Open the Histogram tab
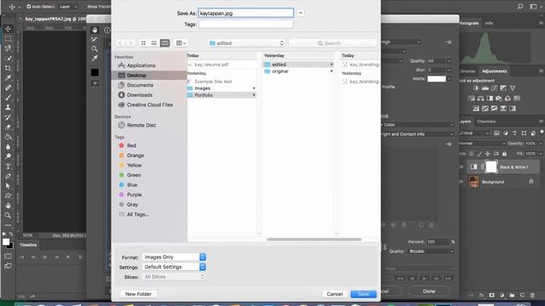Screen dimensions: 545x306 tap(469, 23)
